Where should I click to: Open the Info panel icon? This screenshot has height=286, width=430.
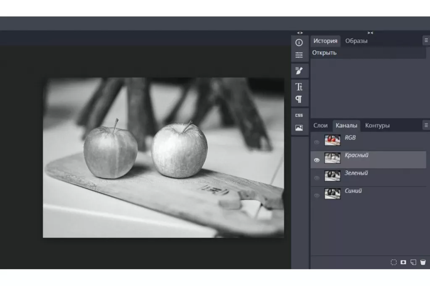click(x=299, y=42)
